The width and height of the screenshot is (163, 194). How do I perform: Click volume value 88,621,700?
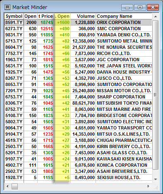[84, 103]
